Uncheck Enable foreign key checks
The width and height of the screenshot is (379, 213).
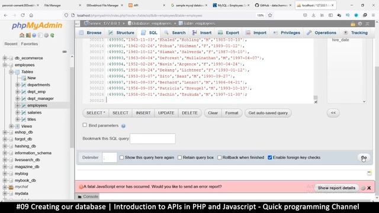coord(270,157)
